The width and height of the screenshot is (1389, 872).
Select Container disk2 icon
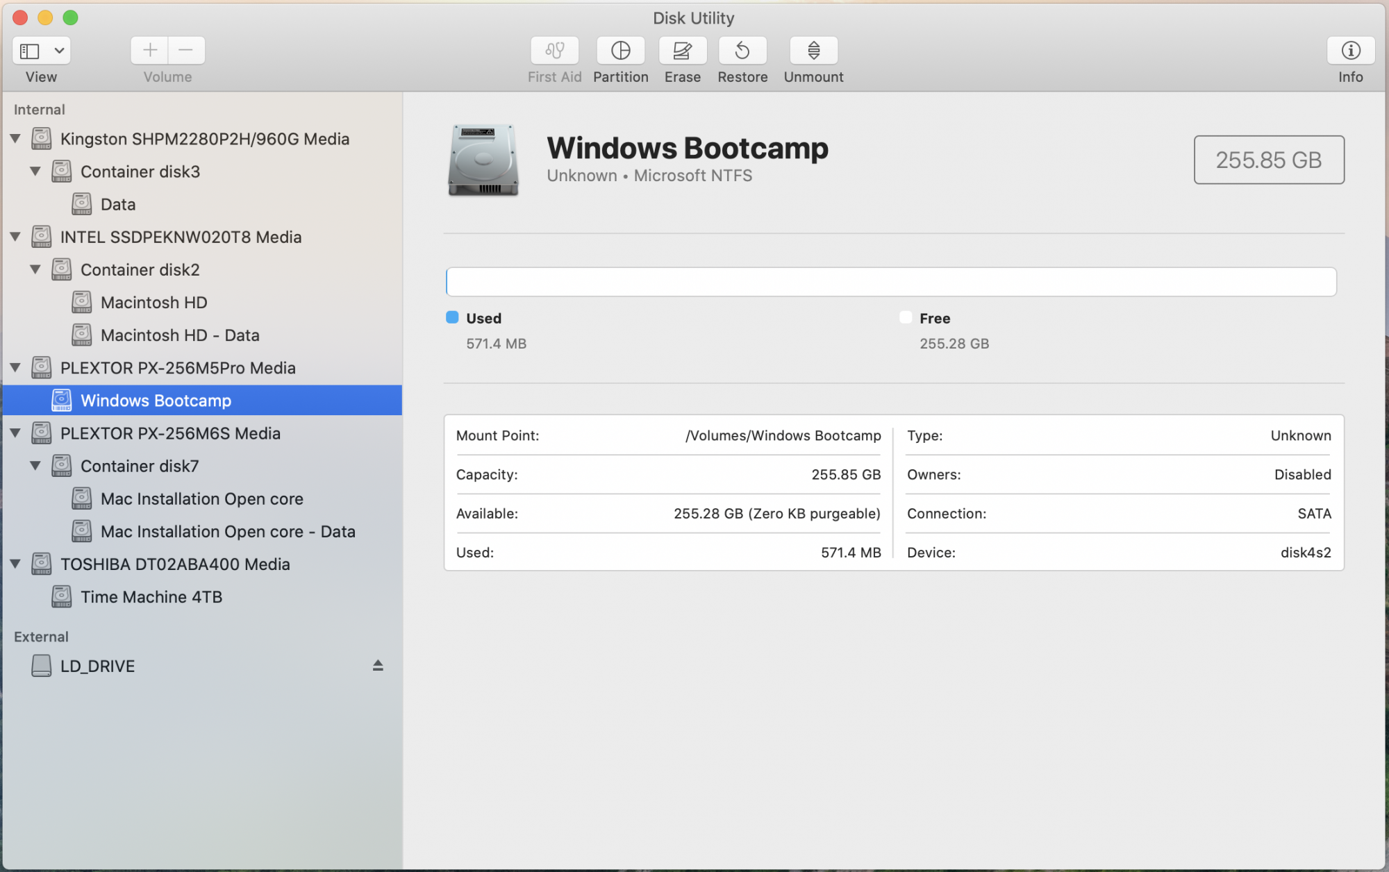point(62,269)
